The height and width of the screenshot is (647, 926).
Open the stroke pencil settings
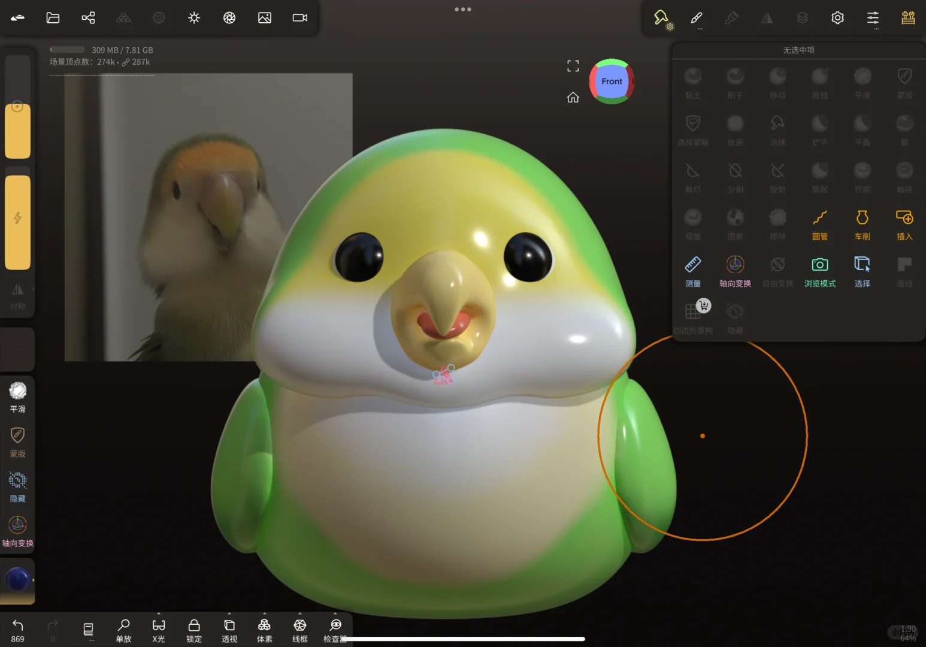(697, 19)
